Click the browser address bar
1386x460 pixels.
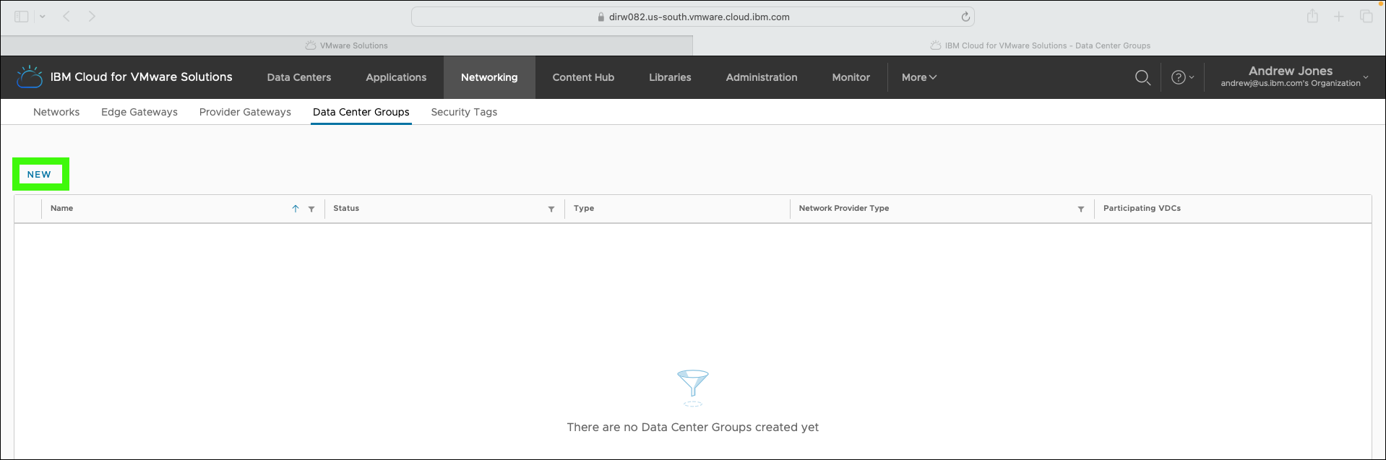[693, 17]
